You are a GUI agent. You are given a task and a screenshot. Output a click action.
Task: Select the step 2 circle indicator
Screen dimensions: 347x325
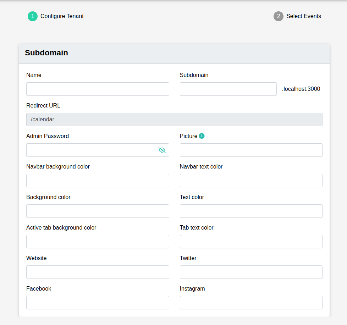(x=279, y=16)
